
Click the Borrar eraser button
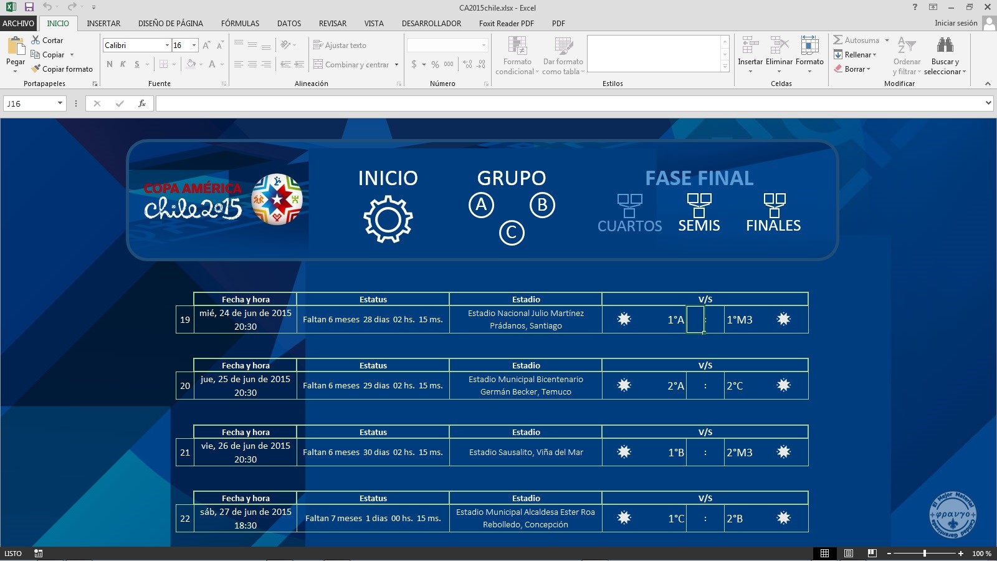click(852, 69)
